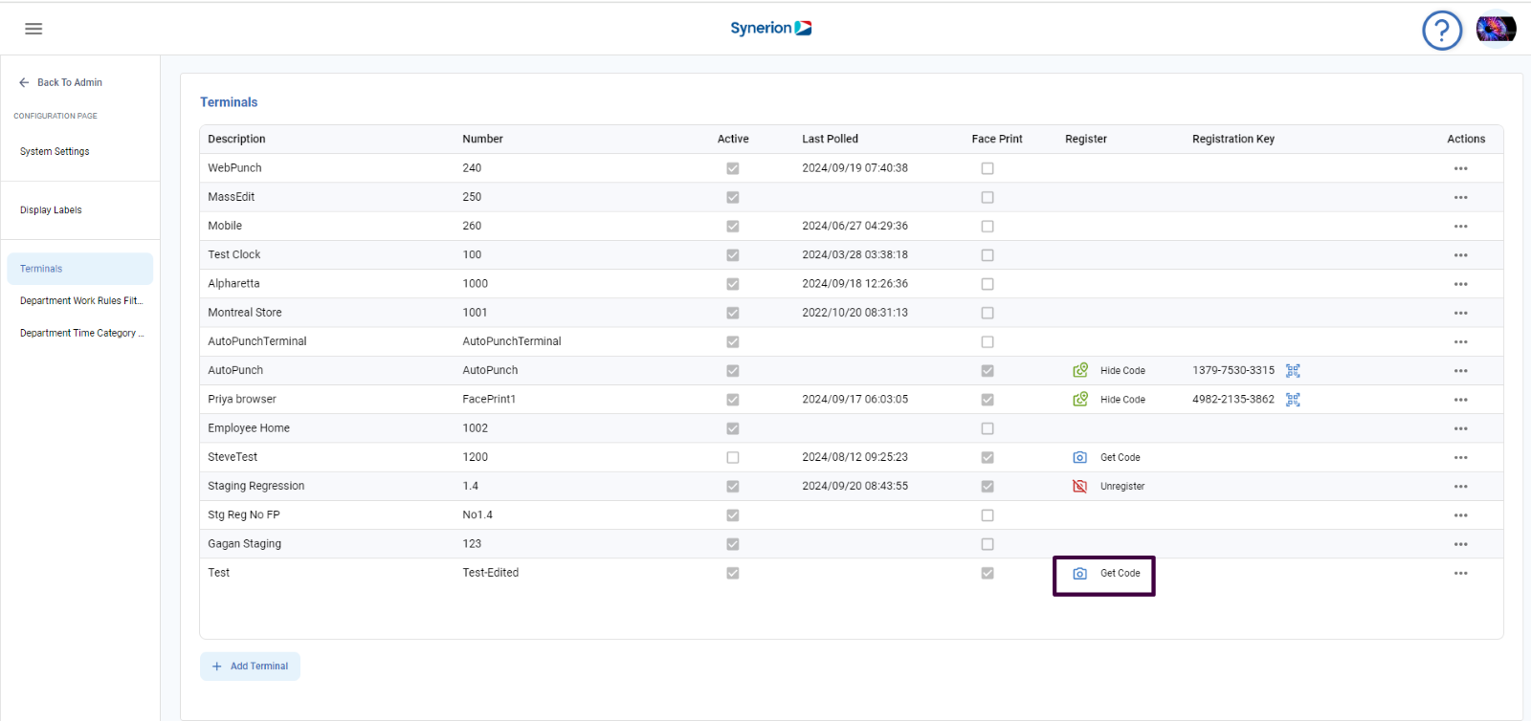The height and width of the screenshot is (721, 1531).
Task: Open the help question mark icon
Action: (1442, 31)
